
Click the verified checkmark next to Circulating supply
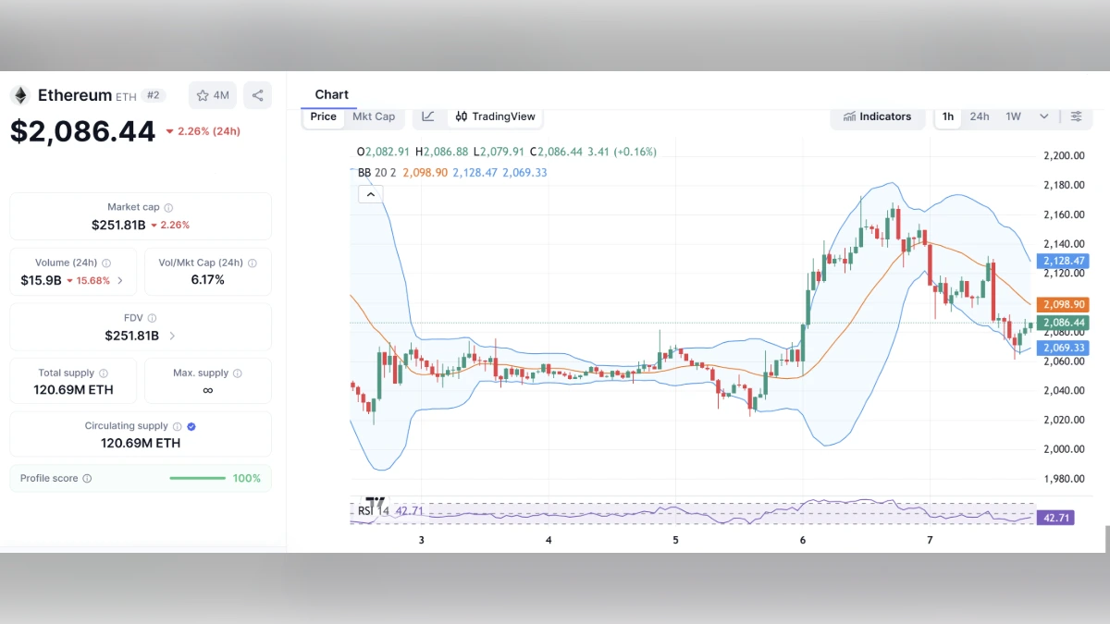pos(191,426)
